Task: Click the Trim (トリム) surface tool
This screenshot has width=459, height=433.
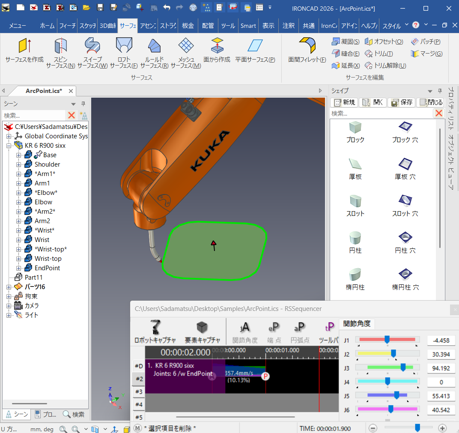Action: pos(379,54)
